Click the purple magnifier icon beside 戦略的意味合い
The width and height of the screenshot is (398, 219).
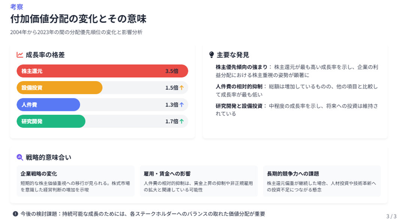pos(20,157)
